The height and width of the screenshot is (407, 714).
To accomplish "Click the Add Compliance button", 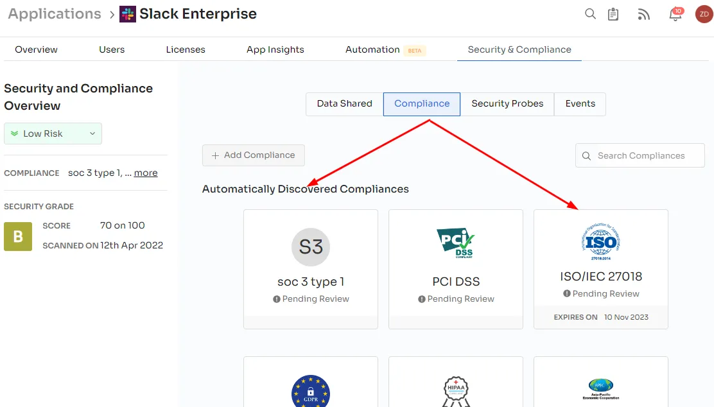I will coord(254,155).
